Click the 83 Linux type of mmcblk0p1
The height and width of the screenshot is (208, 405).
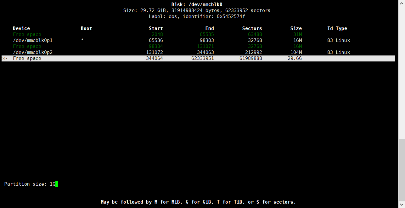(x=339, y=40)
